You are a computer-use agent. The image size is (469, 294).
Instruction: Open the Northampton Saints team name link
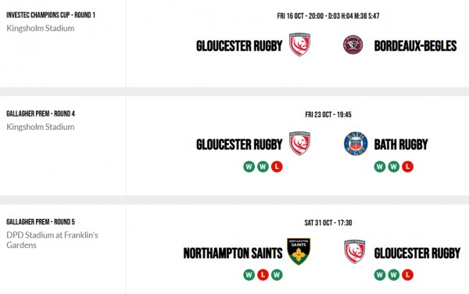tap(233, 253)
